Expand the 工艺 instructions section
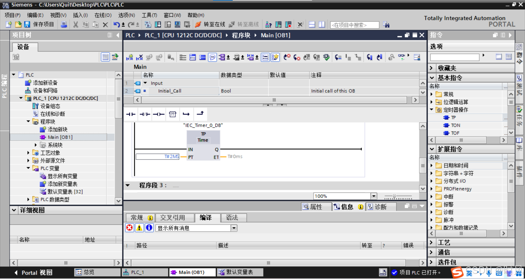The image size is (525, 279). pyautogui.click(x=431, y=242)
